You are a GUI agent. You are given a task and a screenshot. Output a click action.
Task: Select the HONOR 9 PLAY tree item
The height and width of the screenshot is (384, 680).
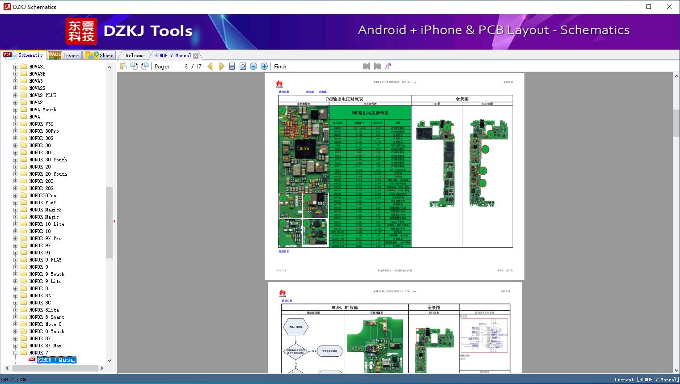[45, 260]
